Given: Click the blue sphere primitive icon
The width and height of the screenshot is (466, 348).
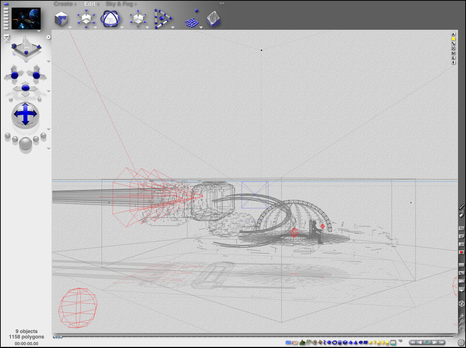Looking at the screenshot, I should point(329,342).
